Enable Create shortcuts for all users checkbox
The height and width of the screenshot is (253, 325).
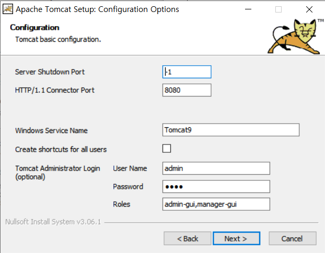167,149
